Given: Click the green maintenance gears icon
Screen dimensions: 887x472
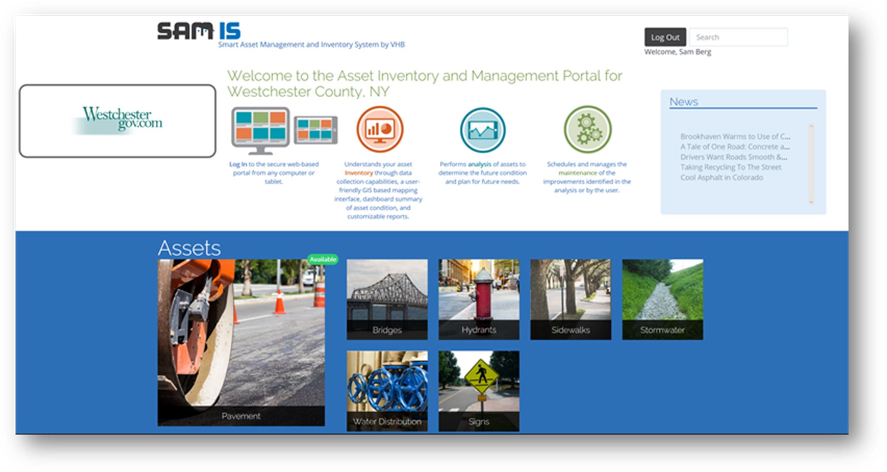Looking at the screenshot, I should (x=587, y=129).
